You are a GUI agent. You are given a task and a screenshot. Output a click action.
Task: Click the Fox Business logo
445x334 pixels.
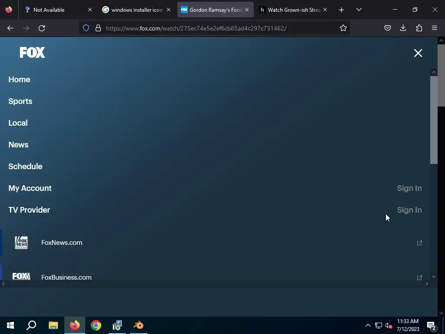click(21, 276)
